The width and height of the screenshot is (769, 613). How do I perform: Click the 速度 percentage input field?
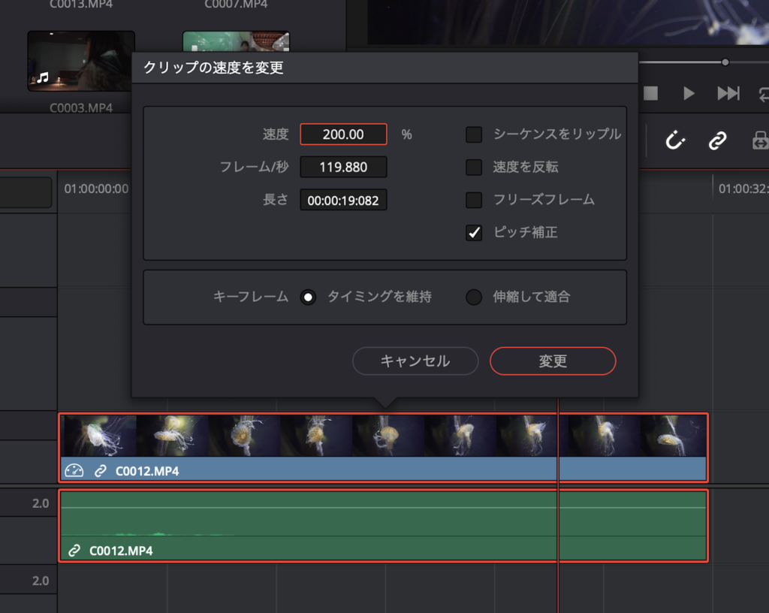point(343,134)
